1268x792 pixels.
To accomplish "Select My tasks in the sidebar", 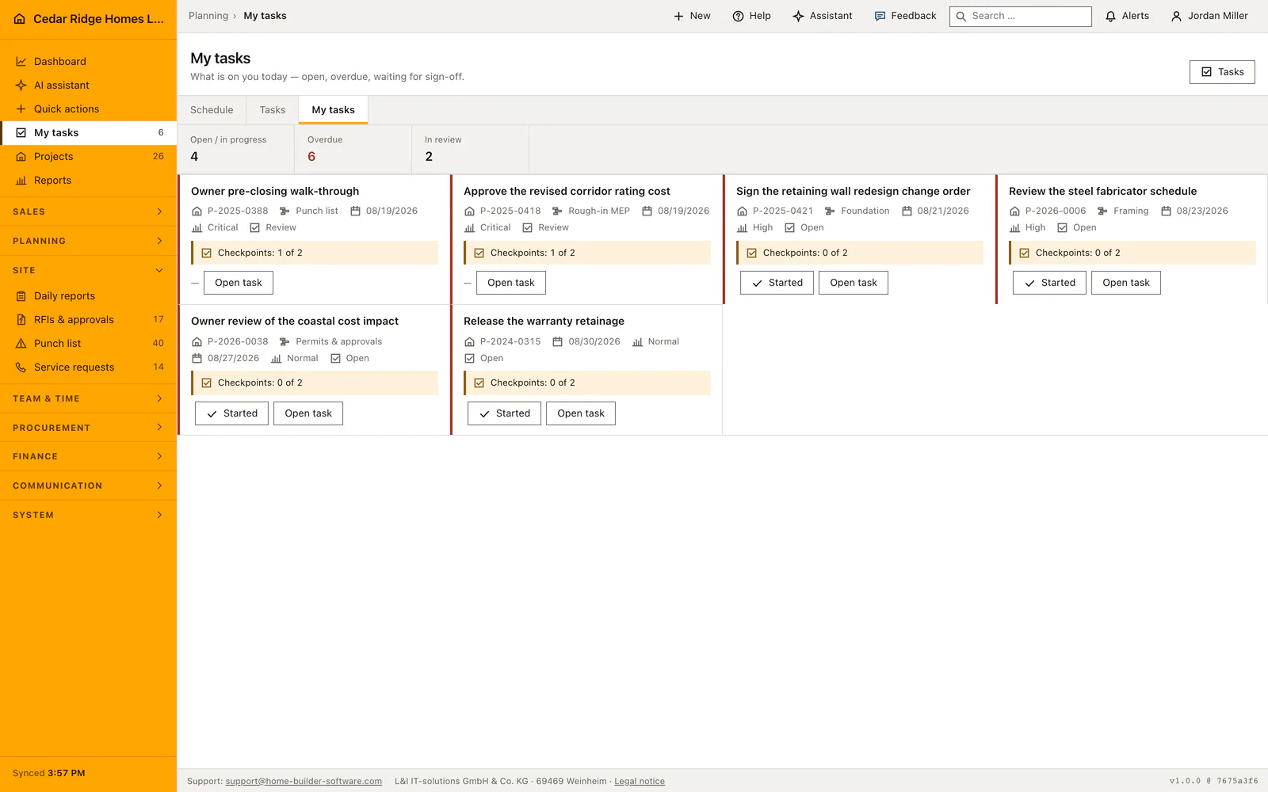I will [x=88, y=132].
